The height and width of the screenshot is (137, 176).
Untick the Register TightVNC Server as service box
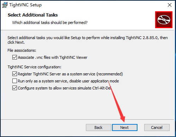[x=14, y=74]
